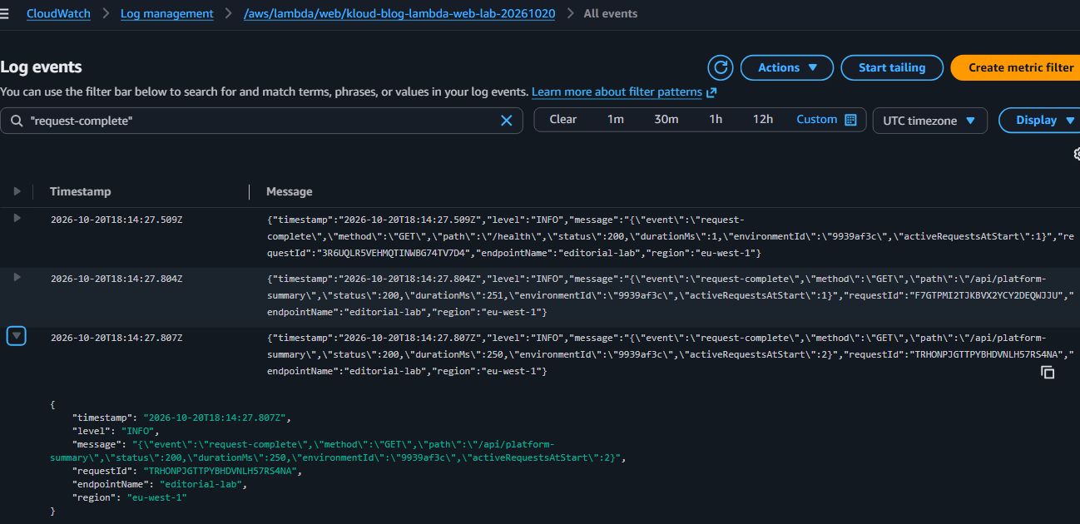Click the refresh log events icon
This screenshot has height=524, width=1080.
(721, 67)
